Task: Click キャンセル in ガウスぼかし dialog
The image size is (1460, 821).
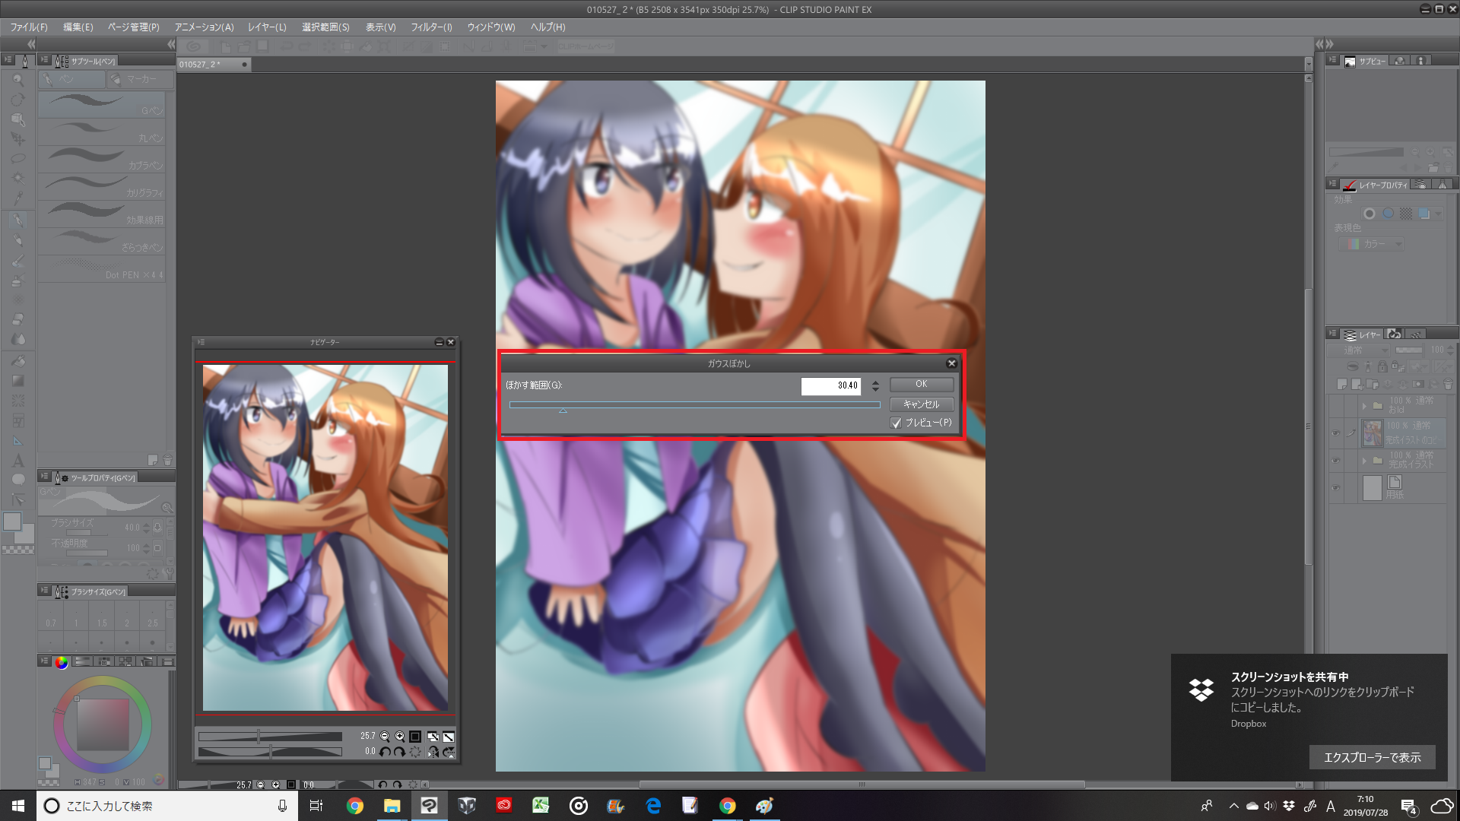Action: click(x=921, y=404)
